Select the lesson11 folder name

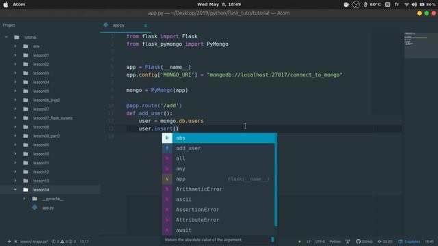41,163
